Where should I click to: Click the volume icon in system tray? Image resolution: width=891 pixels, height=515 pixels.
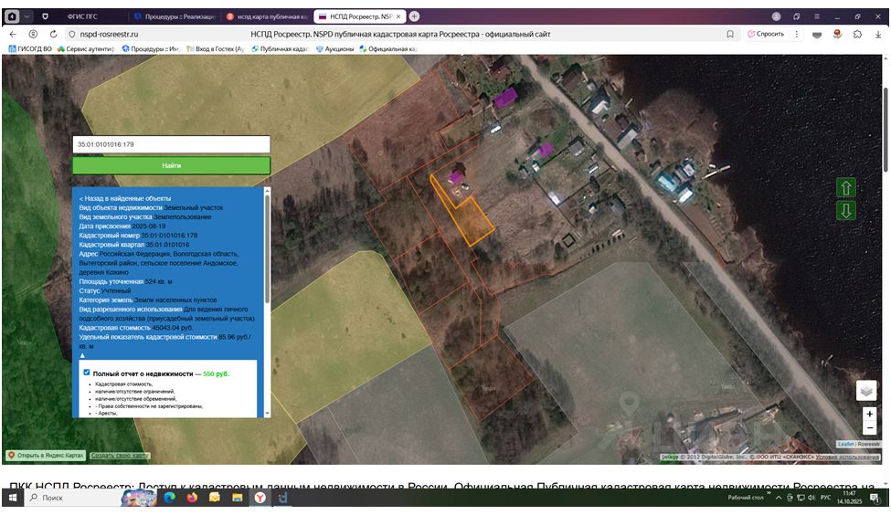click(811, 498)
